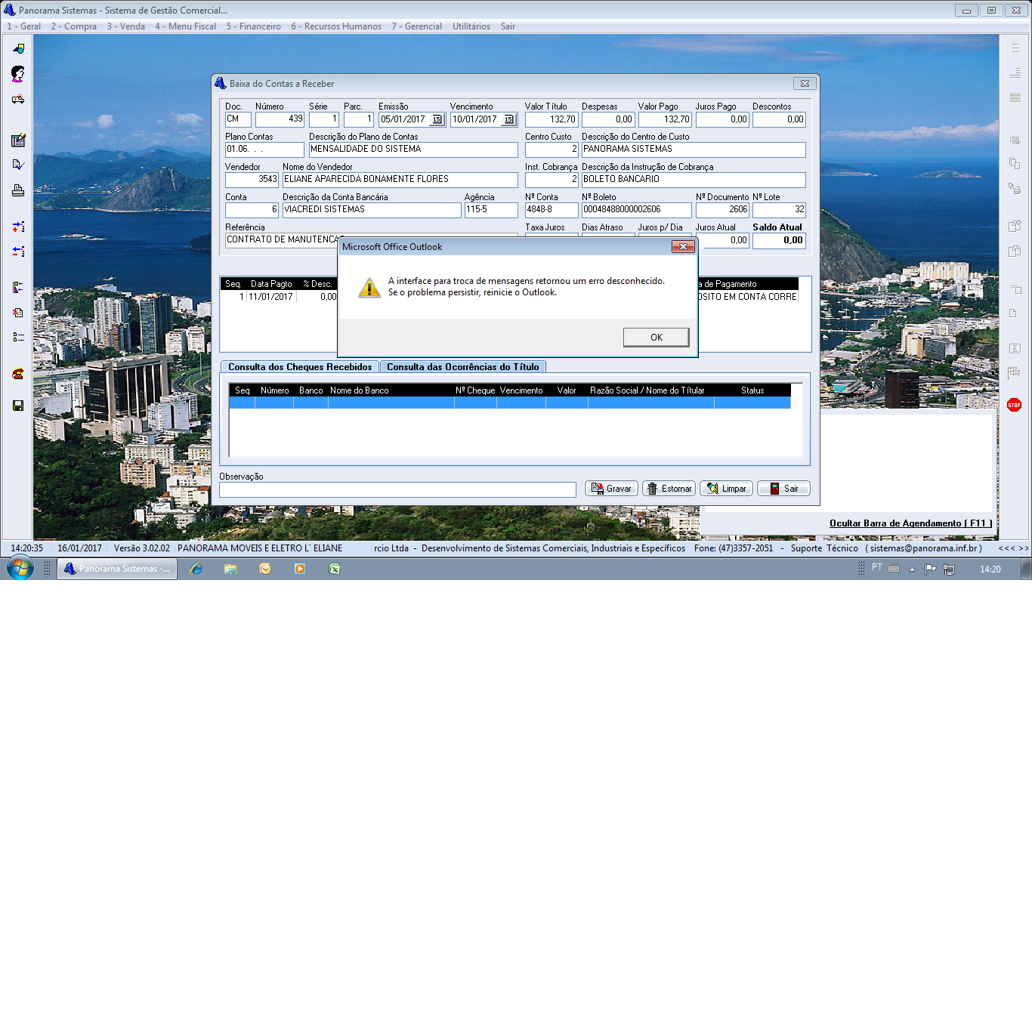Click the red STOP sign icon
1032x1009 pixels.
[x=1014, y=405]
